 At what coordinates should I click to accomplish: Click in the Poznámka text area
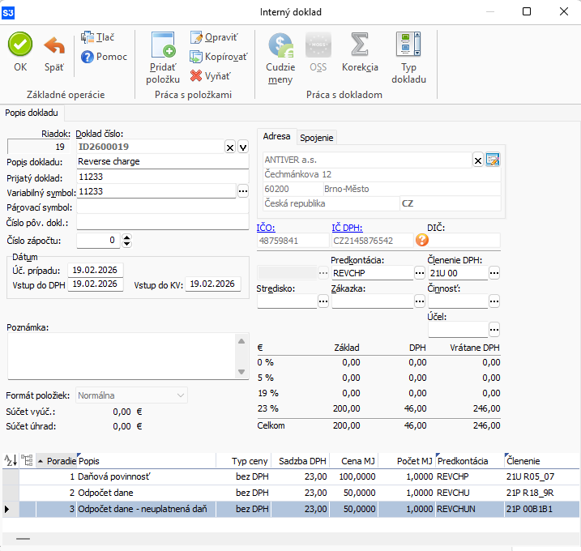point(122,357)
